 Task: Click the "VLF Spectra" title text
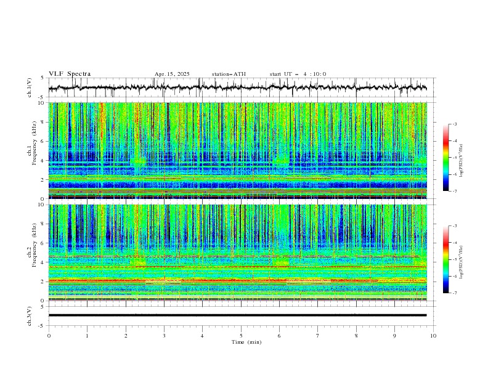(x=70, y=74)
